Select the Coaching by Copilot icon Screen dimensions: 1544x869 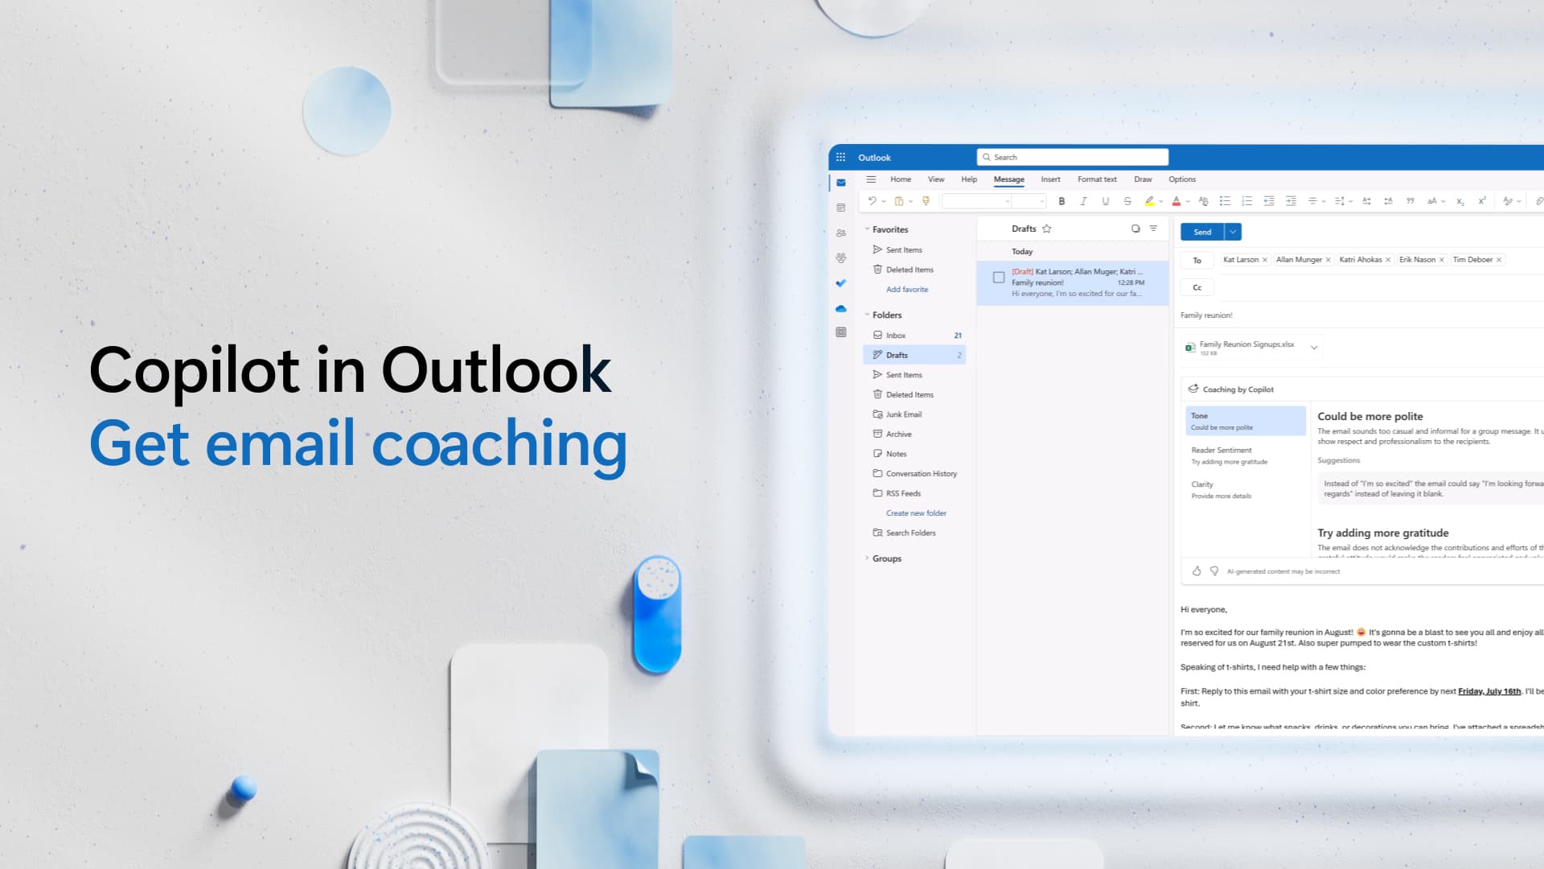[1192, 389]
